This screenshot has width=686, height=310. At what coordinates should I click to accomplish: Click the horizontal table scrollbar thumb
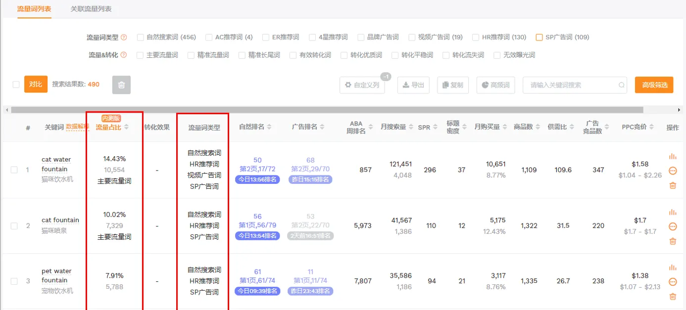327,110
